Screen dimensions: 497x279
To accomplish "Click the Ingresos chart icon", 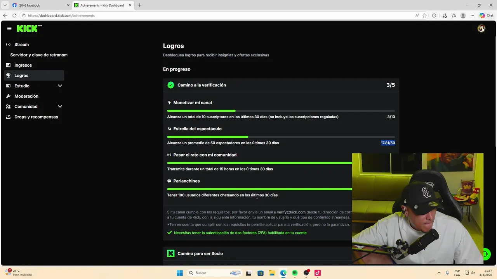I will 8,65.
